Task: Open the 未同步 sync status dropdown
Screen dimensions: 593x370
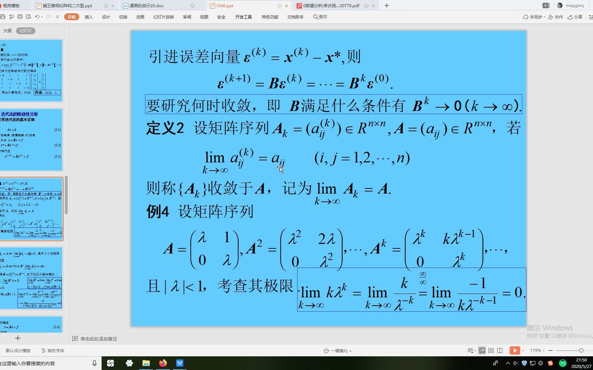Action: [x=534, y=17]
